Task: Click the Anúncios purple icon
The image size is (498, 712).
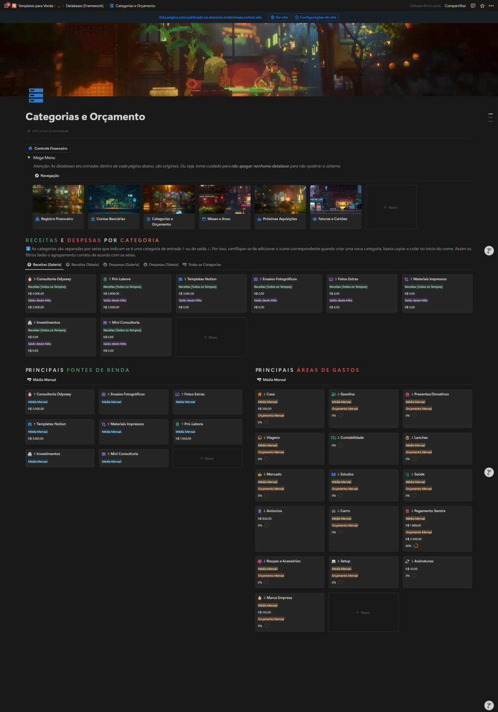Action: [x=260, y=511]
